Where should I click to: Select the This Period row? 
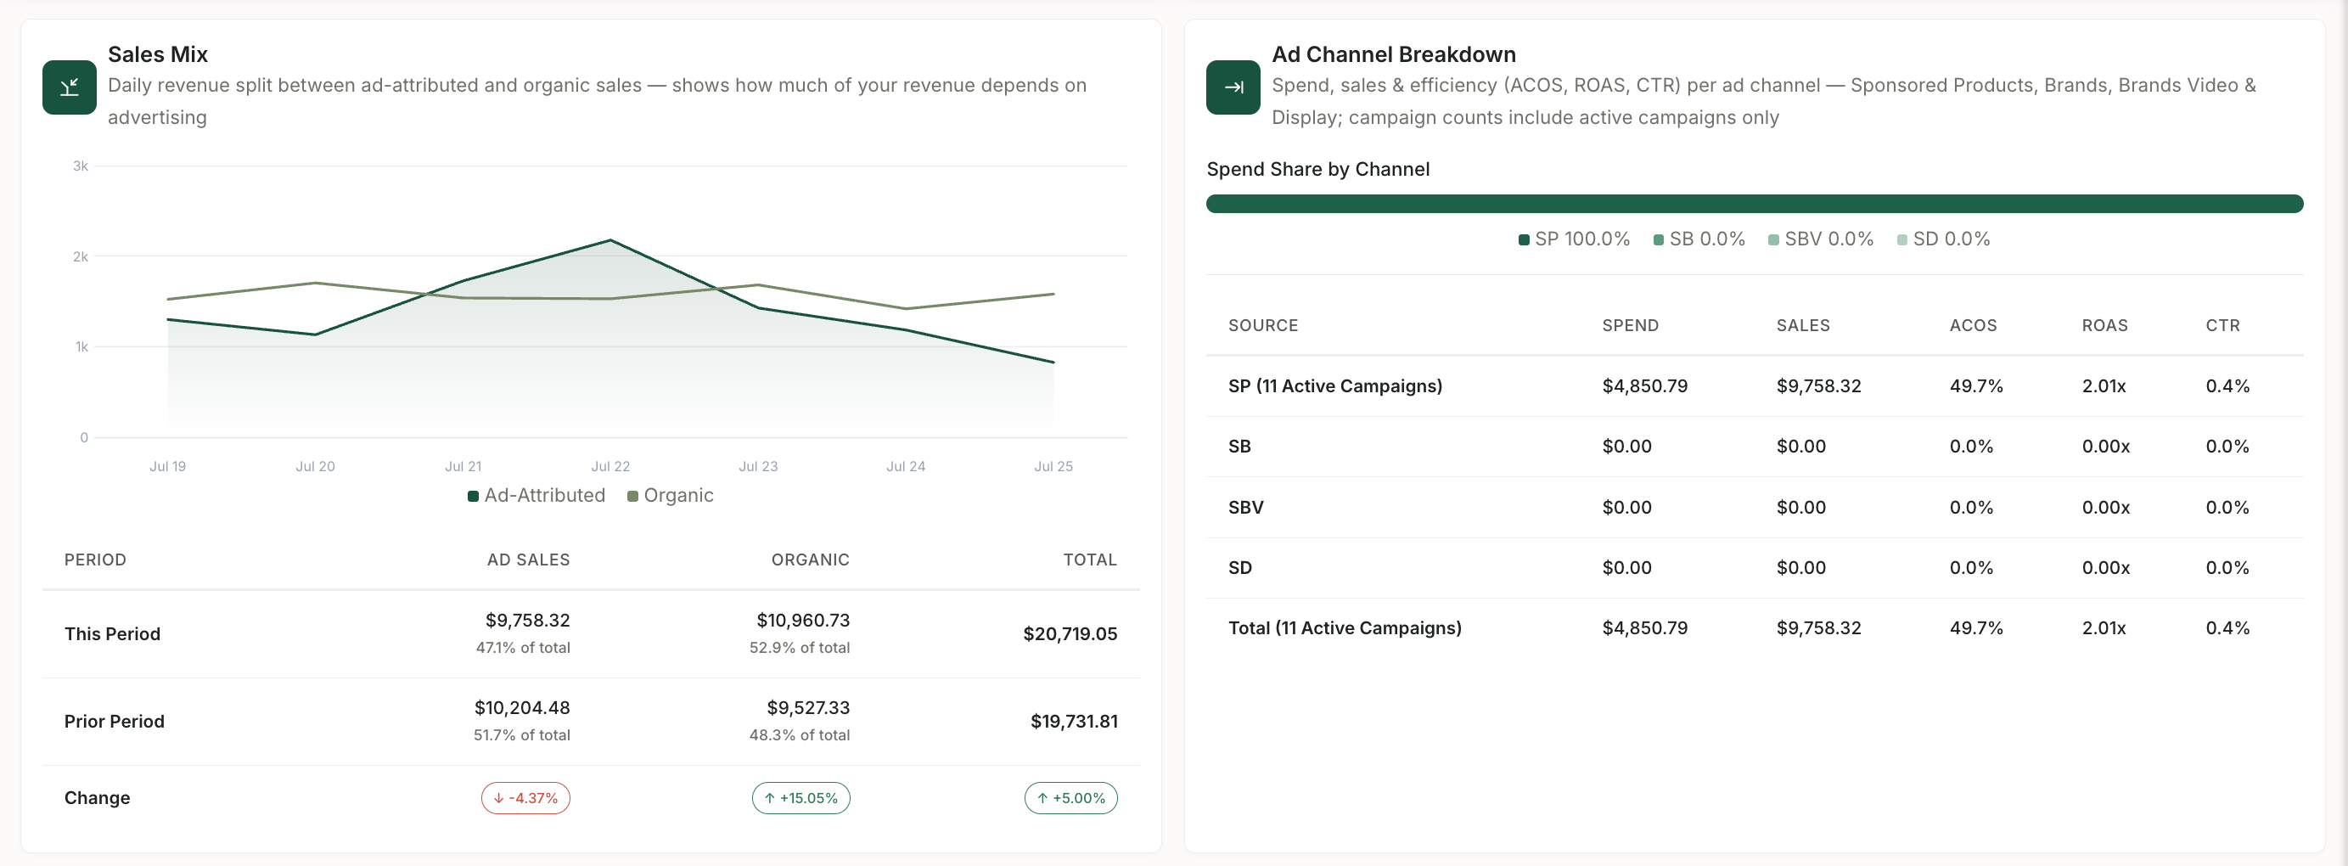[x=591, y=633]
